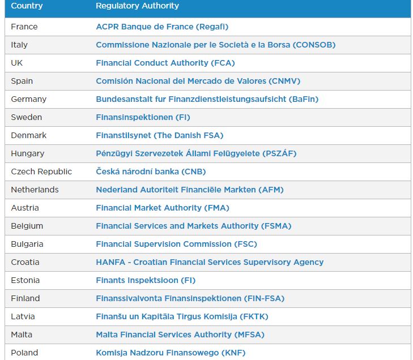Open the BaFin Germany link
413x360 pixels.
click(x=207, y=99)
